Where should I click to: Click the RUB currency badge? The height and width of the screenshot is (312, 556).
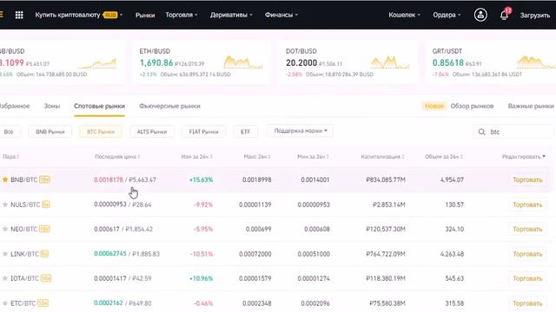110,16
